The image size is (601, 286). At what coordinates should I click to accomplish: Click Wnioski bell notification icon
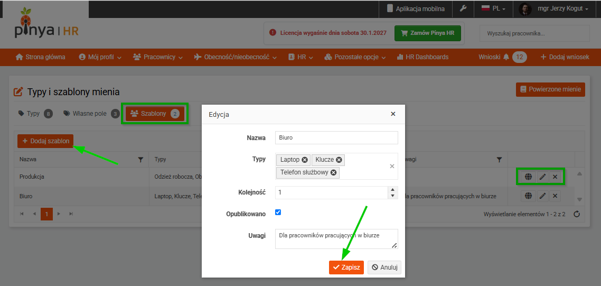click(x=506, y=57)
